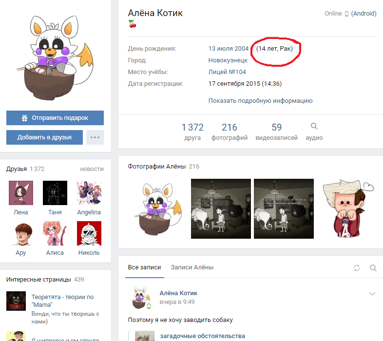Open the 59 видеозаписей counter
The image size is (383, 341).
pos(276,132)
